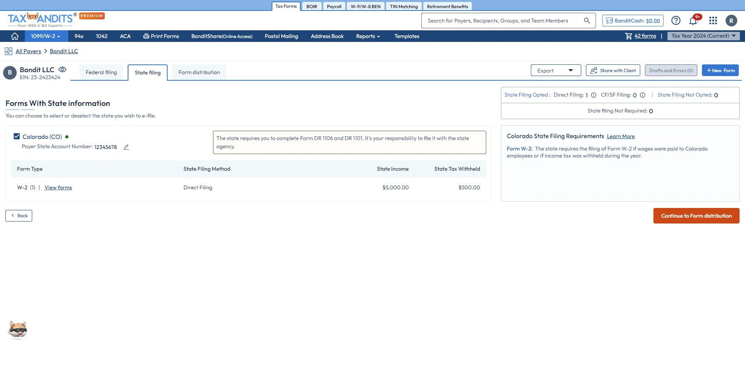
Task: Click the printer icon in Print Forms
Action: pos(146,36)
